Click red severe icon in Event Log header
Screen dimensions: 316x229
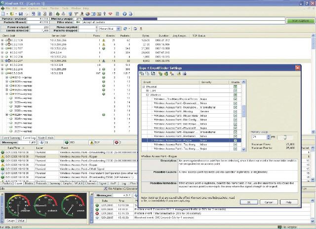(117, 142)
